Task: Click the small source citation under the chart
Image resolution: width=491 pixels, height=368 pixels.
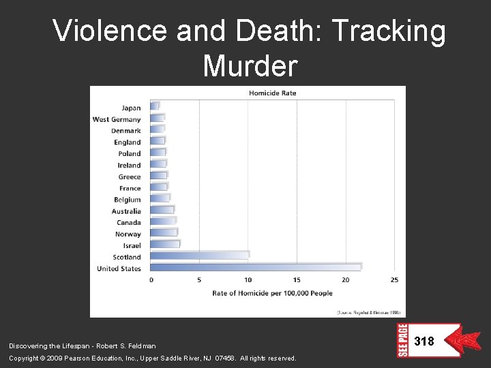Action: pyautogui.click(x=368, y=313)
